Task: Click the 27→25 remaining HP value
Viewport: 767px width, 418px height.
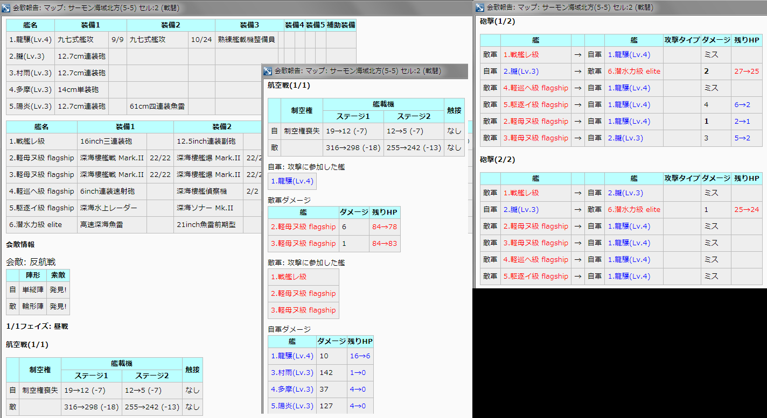Action: click(x=746, y=71)
